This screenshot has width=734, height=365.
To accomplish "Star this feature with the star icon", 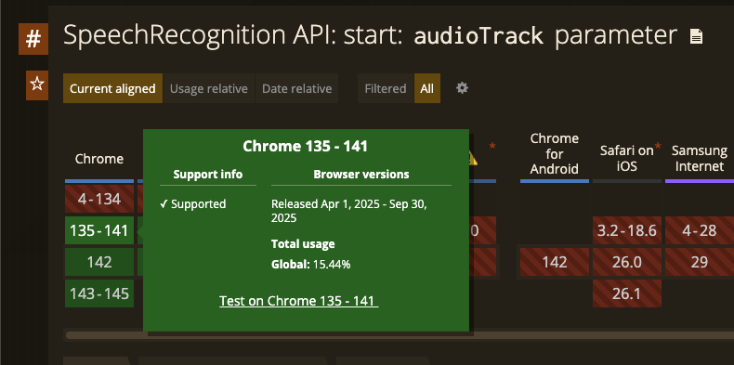I will [x=37, y=85].
